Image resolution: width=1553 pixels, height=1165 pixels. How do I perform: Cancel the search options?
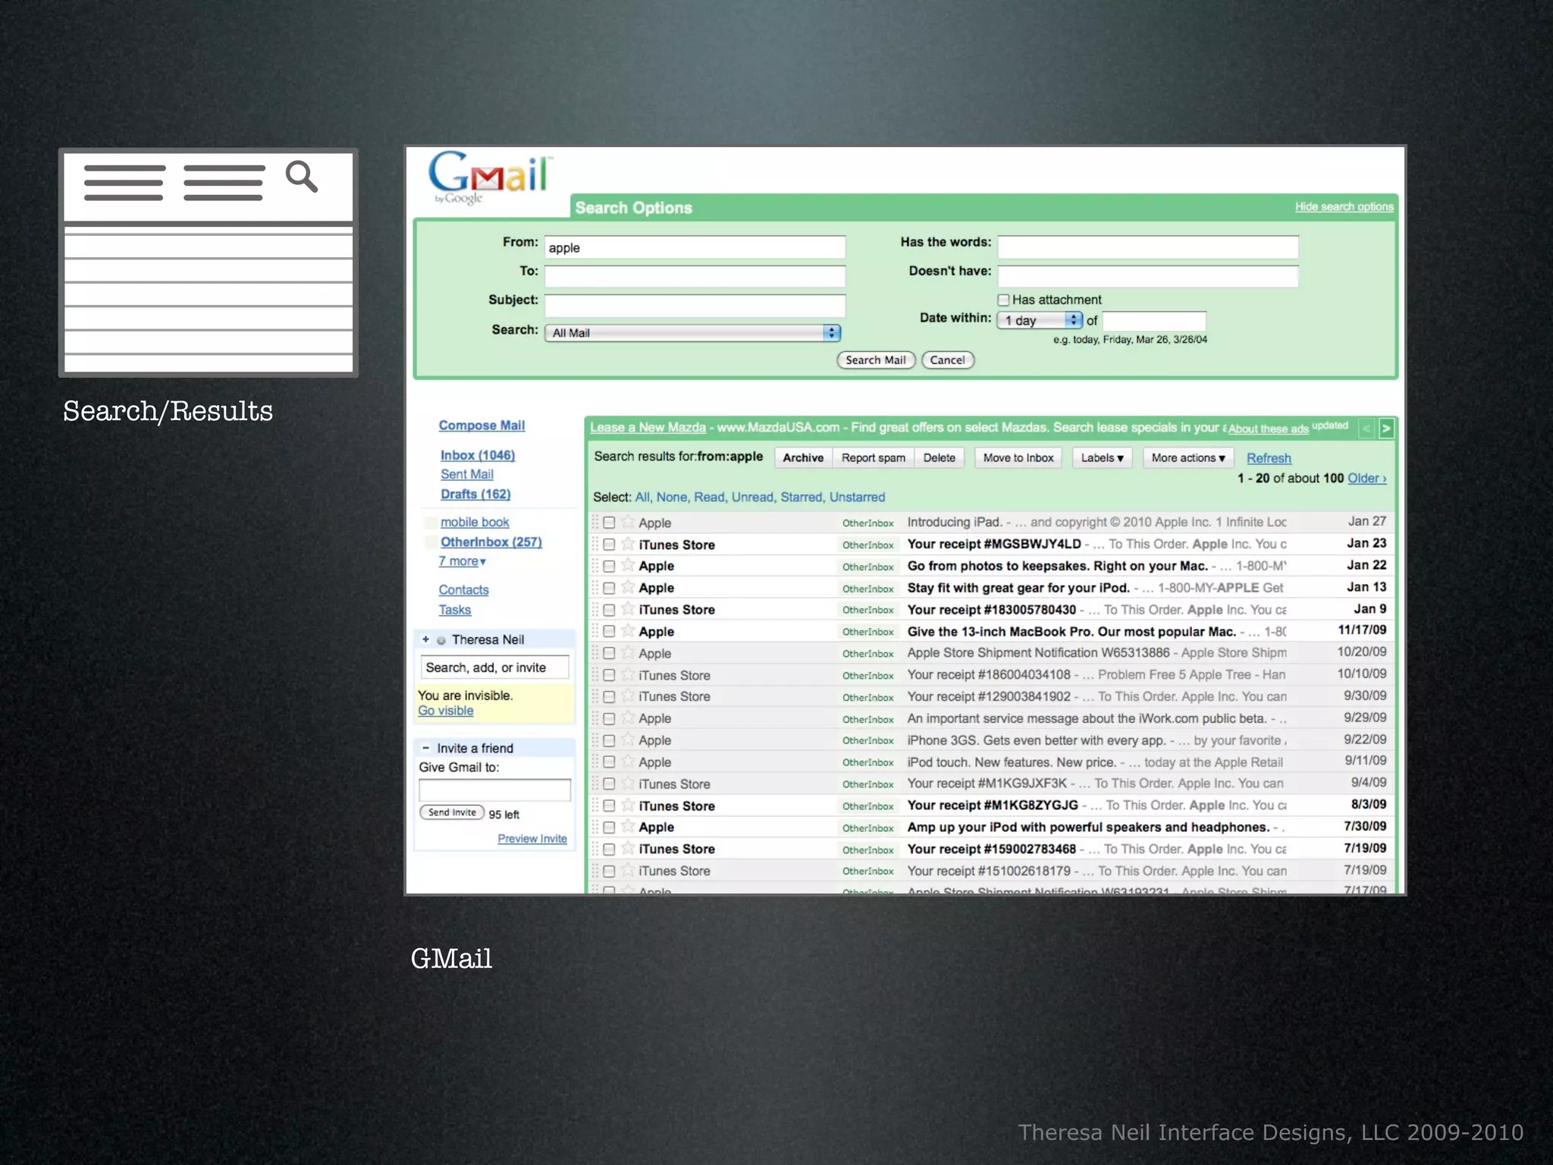pos(948,360)
